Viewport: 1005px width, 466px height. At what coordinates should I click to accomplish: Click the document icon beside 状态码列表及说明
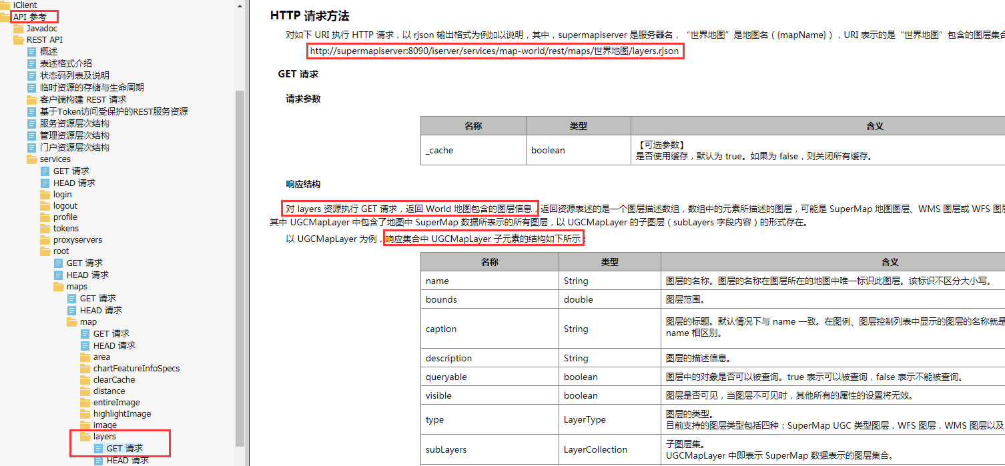coord(31,76)
